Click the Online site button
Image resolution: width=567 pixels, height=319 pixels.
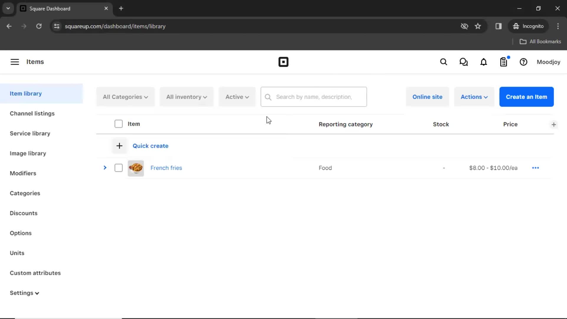[427, 97]
